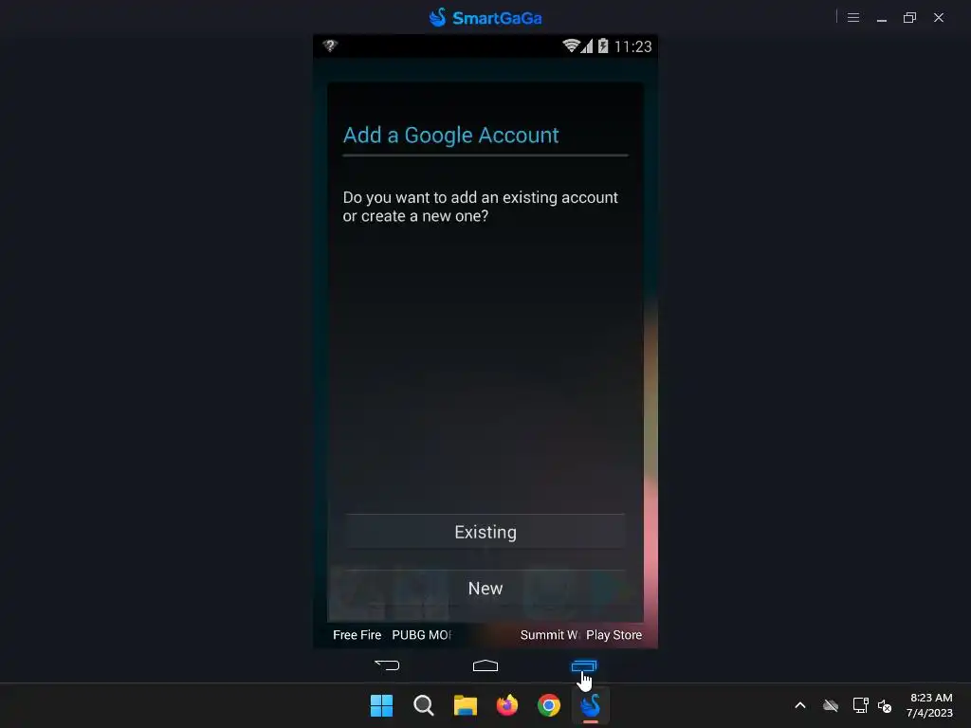Open the Windows Start menu
The image size is (971, 728).
pyautogui.click(x=381, y=705)
